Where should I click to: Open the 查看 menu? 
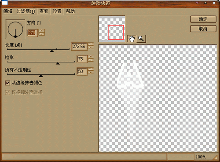pos(44,11)
